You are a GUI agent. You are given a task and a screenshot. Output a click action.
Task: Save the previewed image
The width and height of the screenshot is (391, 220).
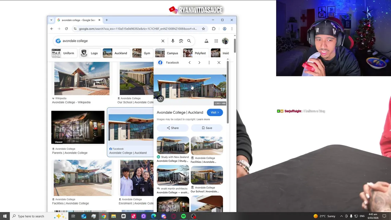point(207,128)
